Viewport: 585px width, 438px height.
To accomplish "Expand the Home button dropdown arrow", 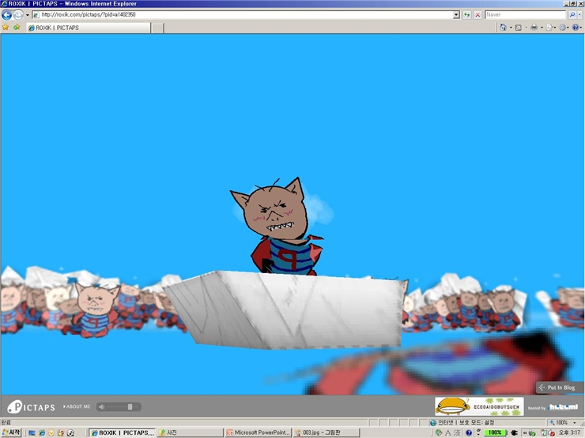I will click(511, 28).
